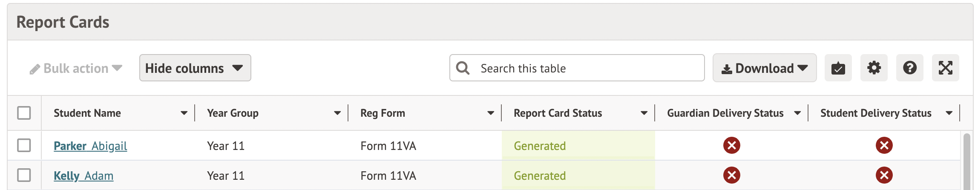
Task: Open Kelly Adam's student profile link
Action: 83,176
